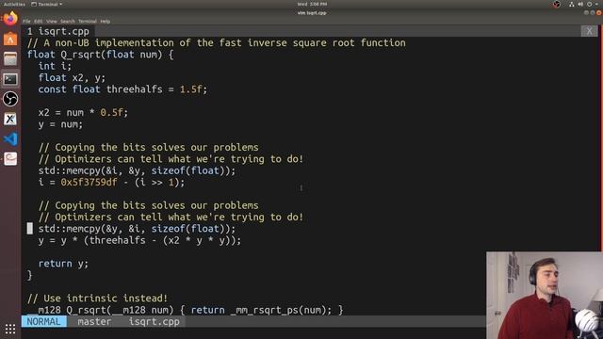The height and width of the screenshot is (339, 603).
Task: Click the 'std::memcpy(&i, &y, sizeof(float));' line
Action: 137,170
